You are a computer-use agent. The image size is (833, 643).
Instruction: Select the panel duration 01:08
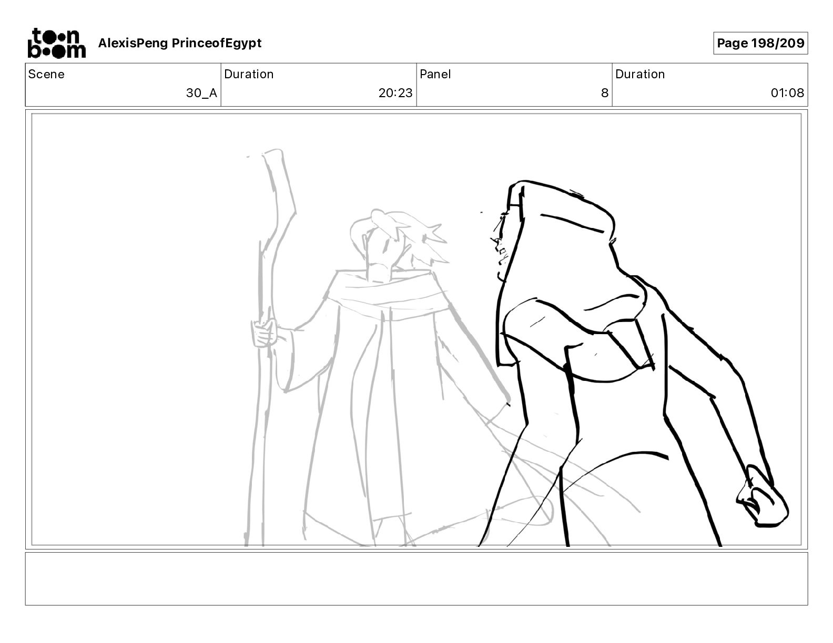tap(787, 93)
